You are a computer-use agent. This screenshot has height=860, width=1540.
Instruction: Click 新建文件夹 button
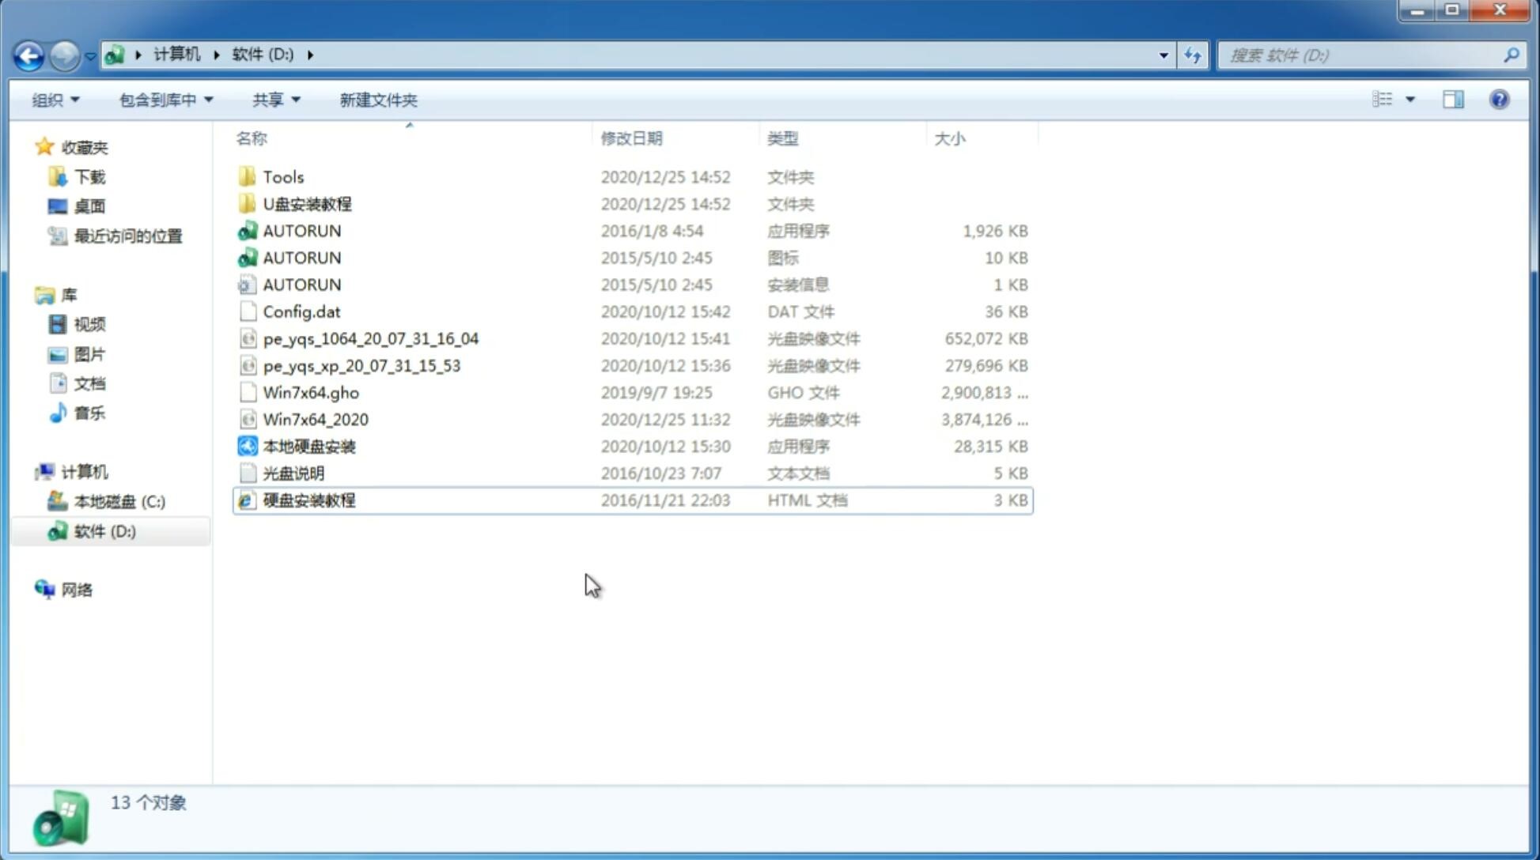(379, 98)
